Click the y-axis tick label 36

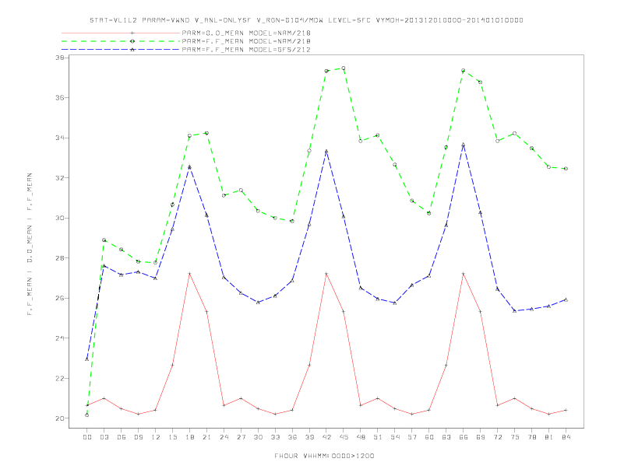click(x=60, y=97)
